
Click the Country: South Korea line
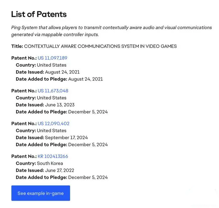pos(39,163)
